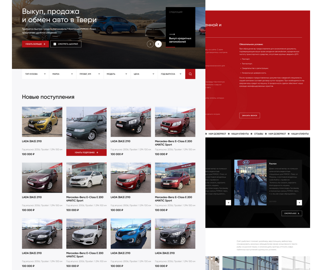
Task: Click arrow in 'Выкуп кредитных автомобилей' card
Action: coord(172,34)
